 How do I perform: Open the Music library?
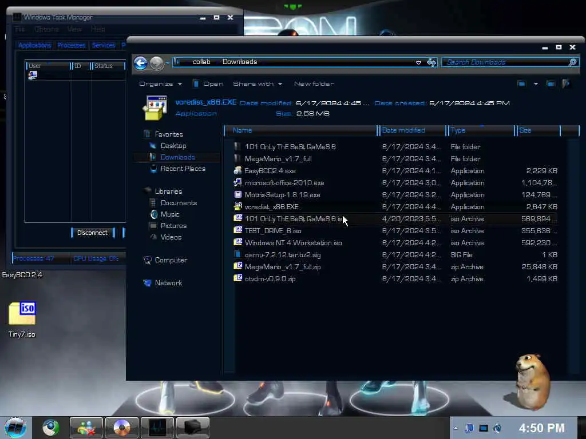[x=170, y=214]
